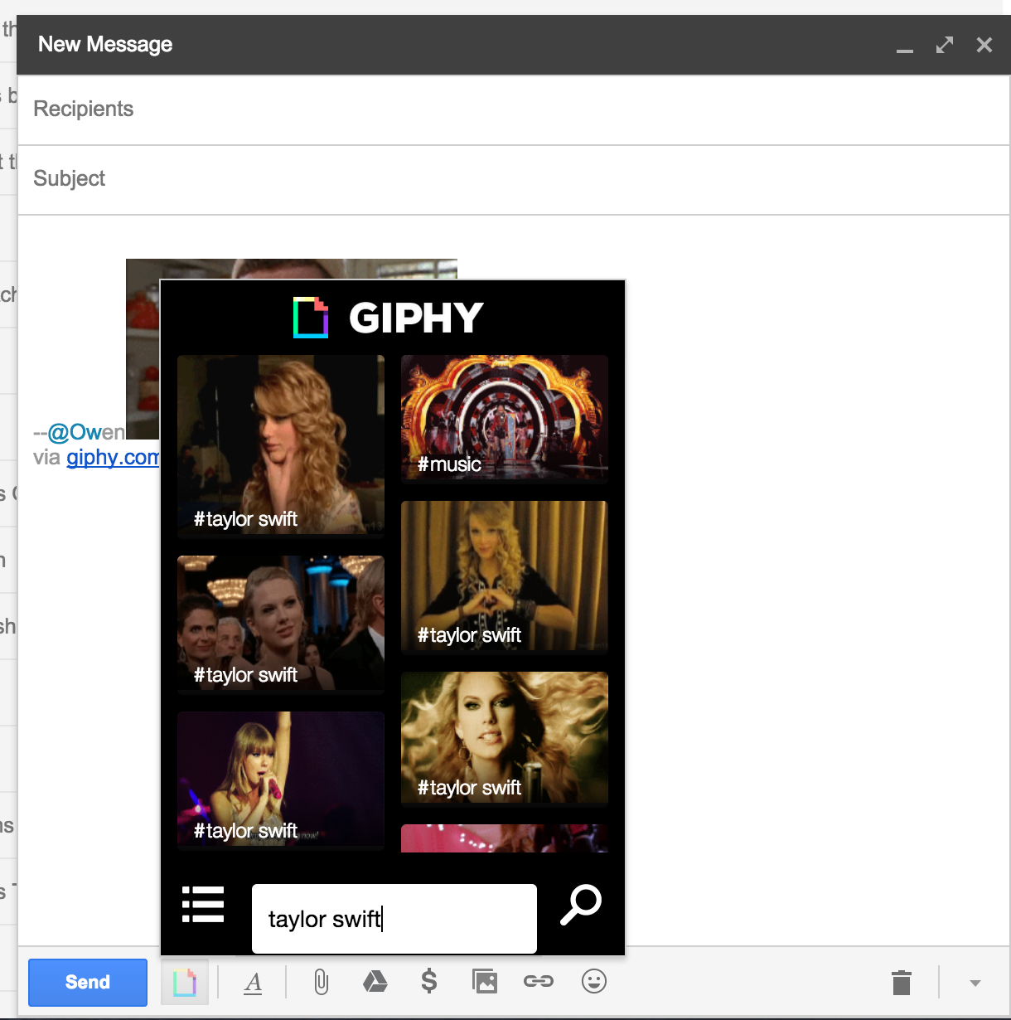Click the Giphy extension icon beside Send
The width and height of the screenshot is (1011, 1020).
(185, 983)
